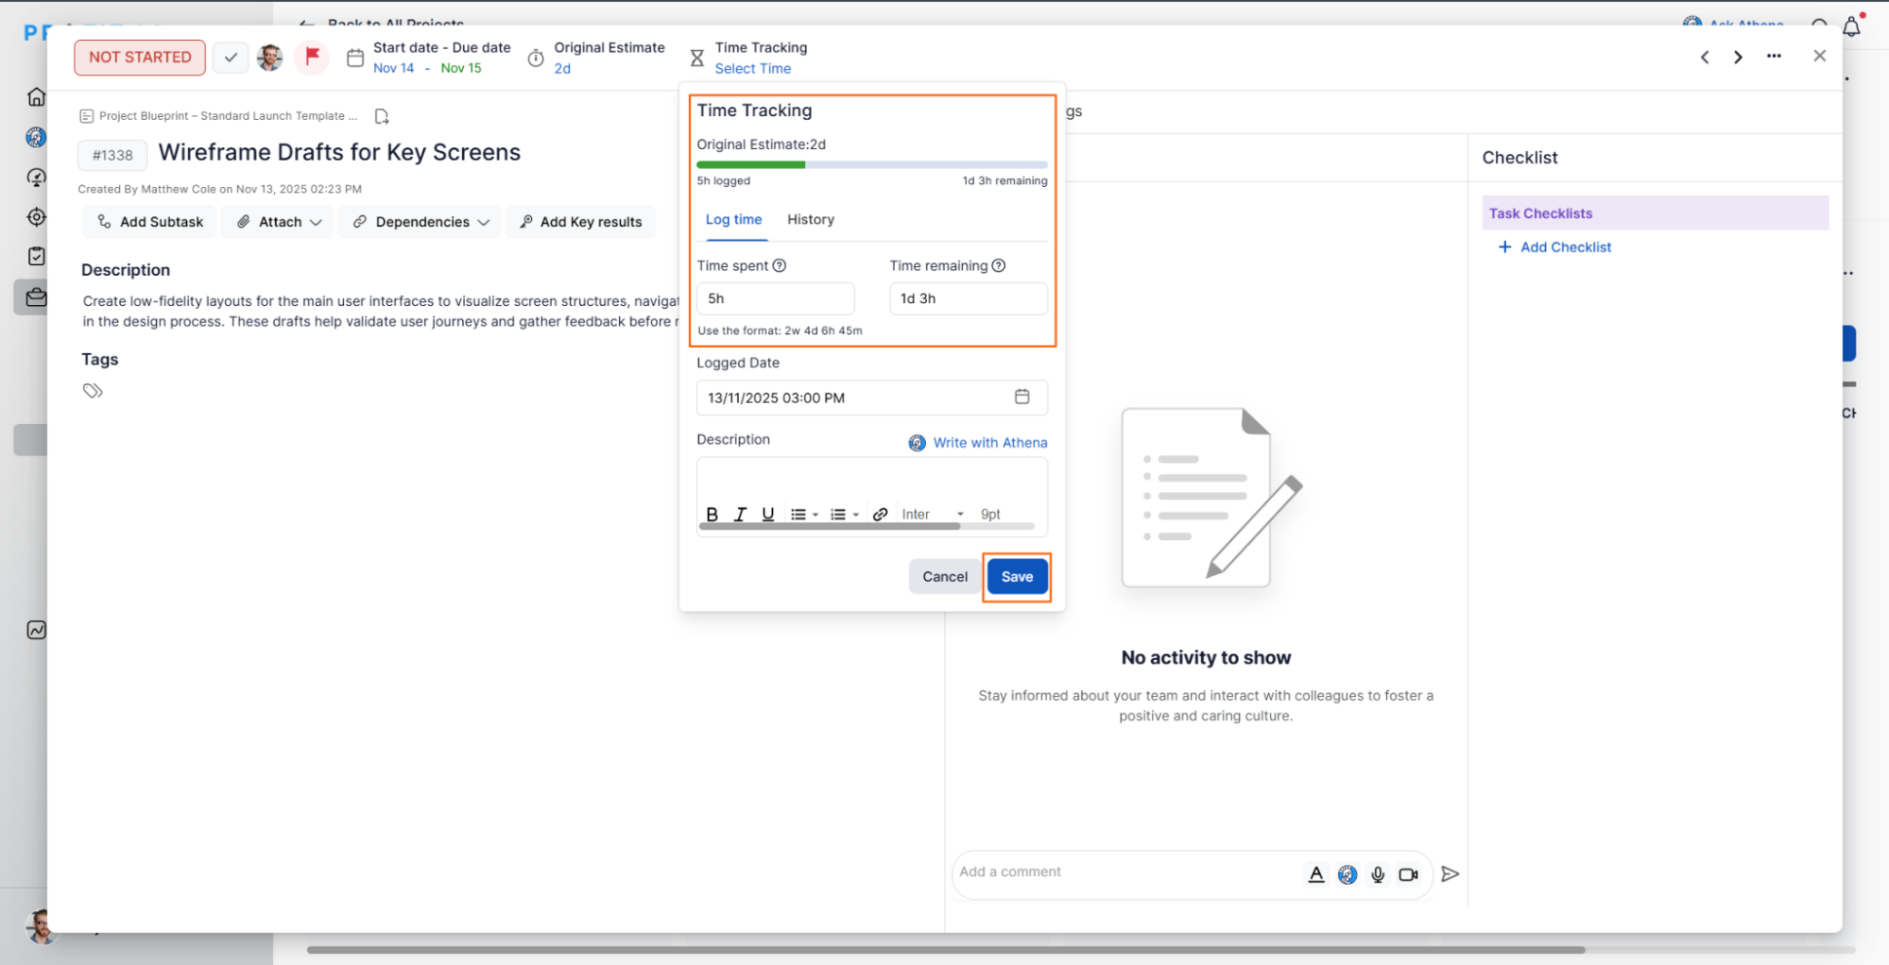The width and height of the screenshot is (1889, 965).
Task: Open Home from the left sidebar
Action: coord(36,96)
